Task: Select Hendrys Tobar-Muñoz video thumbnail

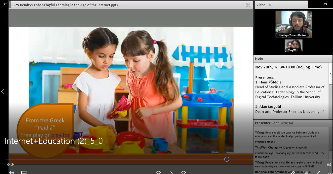Action: (293, 24)
